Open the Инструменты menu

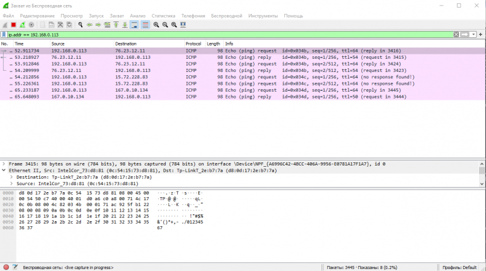coord(263,16)
